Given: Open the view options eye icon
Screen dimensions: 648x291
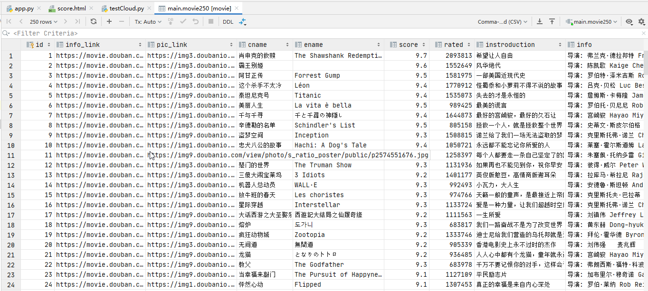Looking at the screenshot, I should tap(629, 22).
